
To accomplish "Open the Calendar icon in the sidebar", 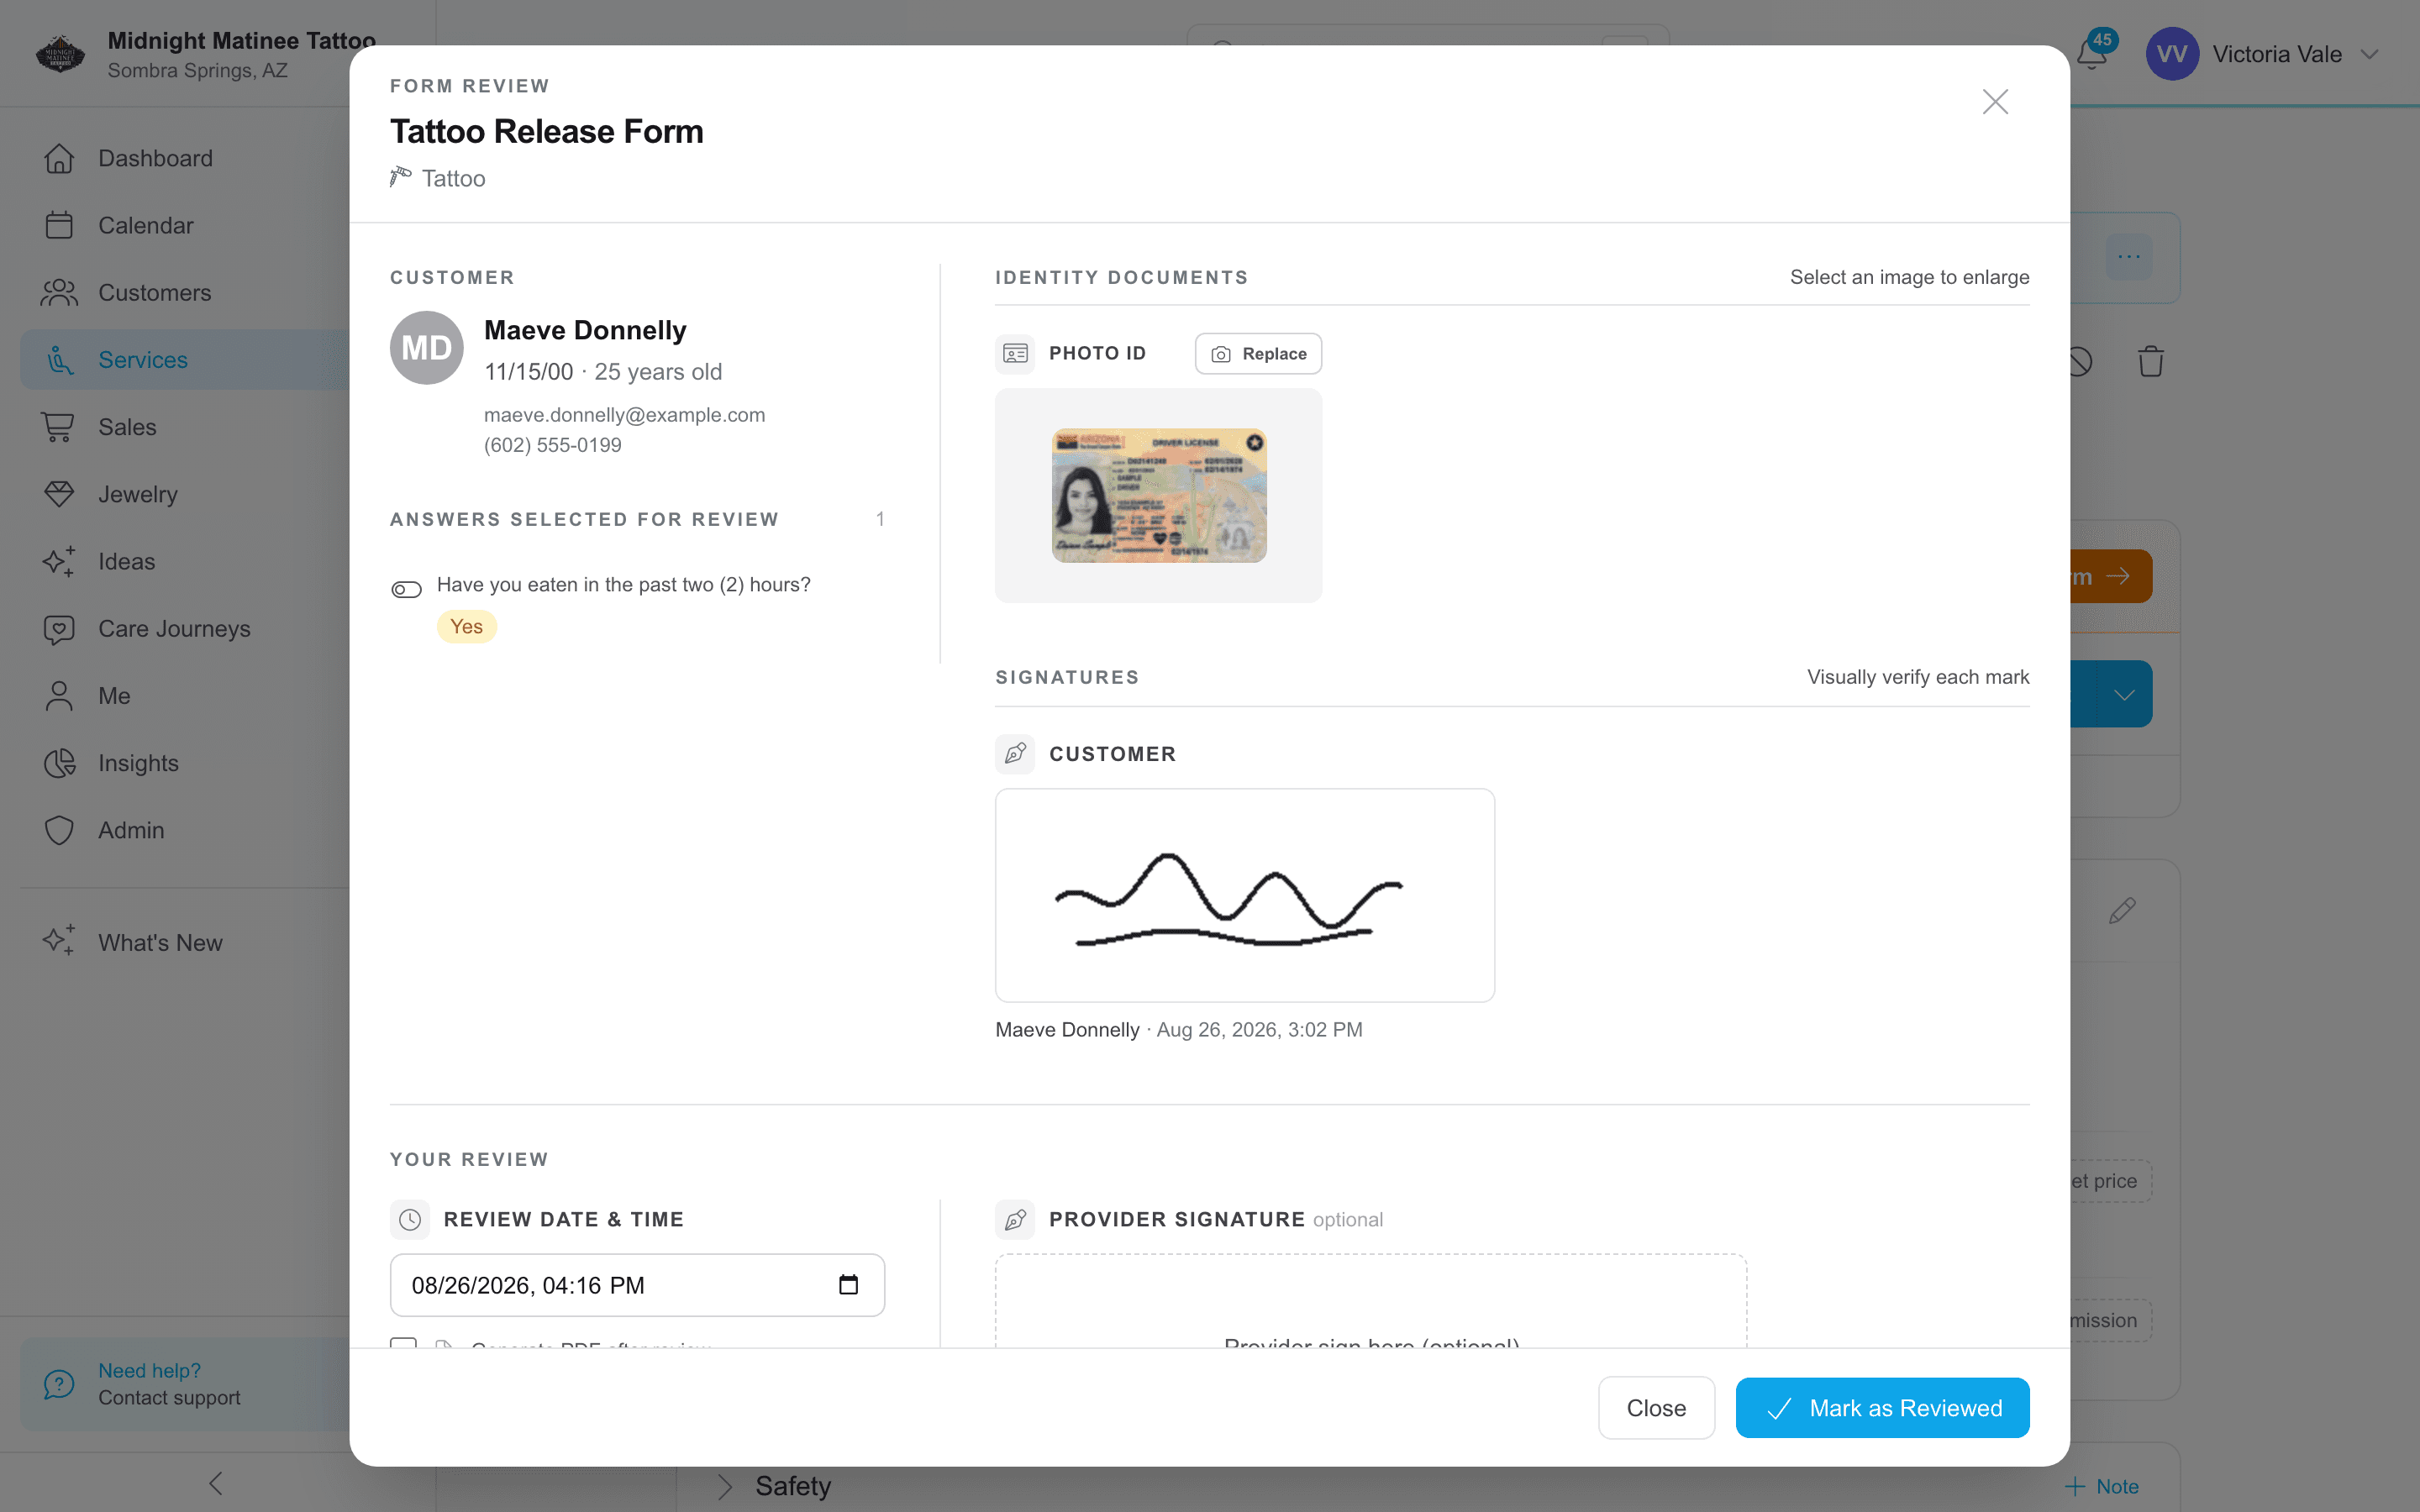I will (59, 225).
